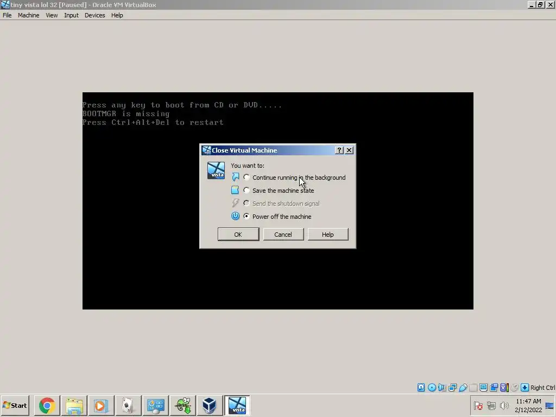This screenshot has width=556, height=417.
Task: Click the Save state blue card icon
Action: click(x=235, y=190)
